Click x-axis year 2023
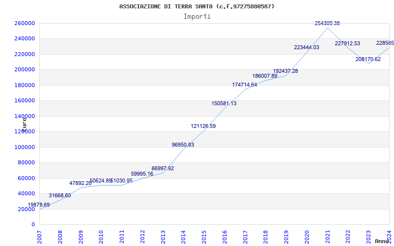The width and height of the screenshot is (394, 246). (368, 237)
